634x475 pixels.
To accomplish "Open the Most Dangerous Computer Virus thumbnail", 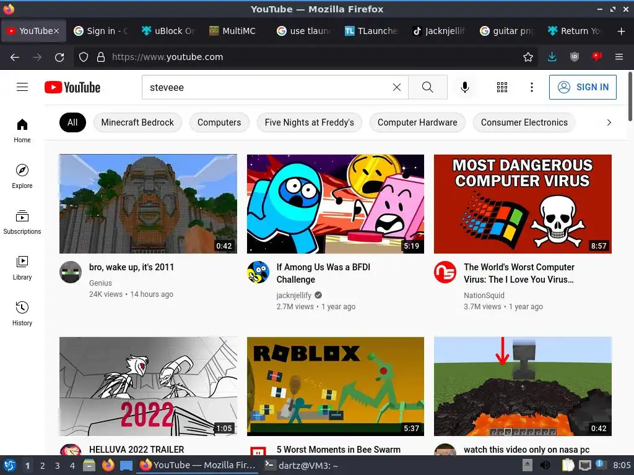I will 523,204.
